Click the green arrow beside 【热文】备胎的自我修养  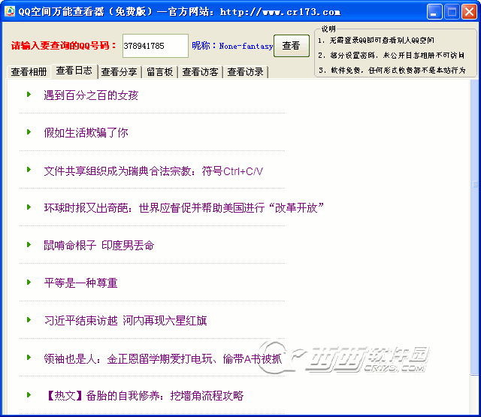[29, 394]
